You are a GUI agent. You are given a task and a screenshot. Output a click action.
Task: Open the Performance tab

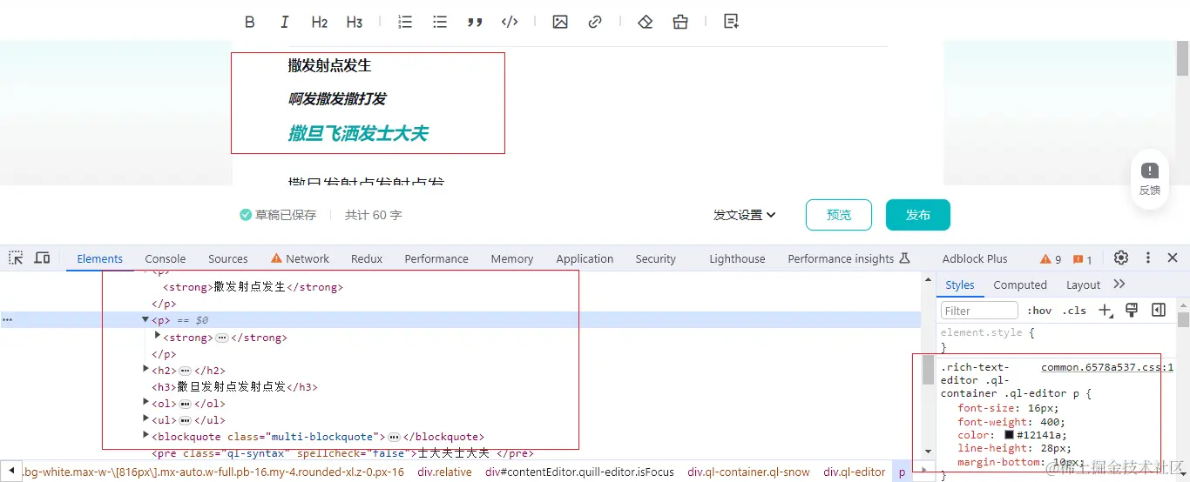(x=436, y=258)
